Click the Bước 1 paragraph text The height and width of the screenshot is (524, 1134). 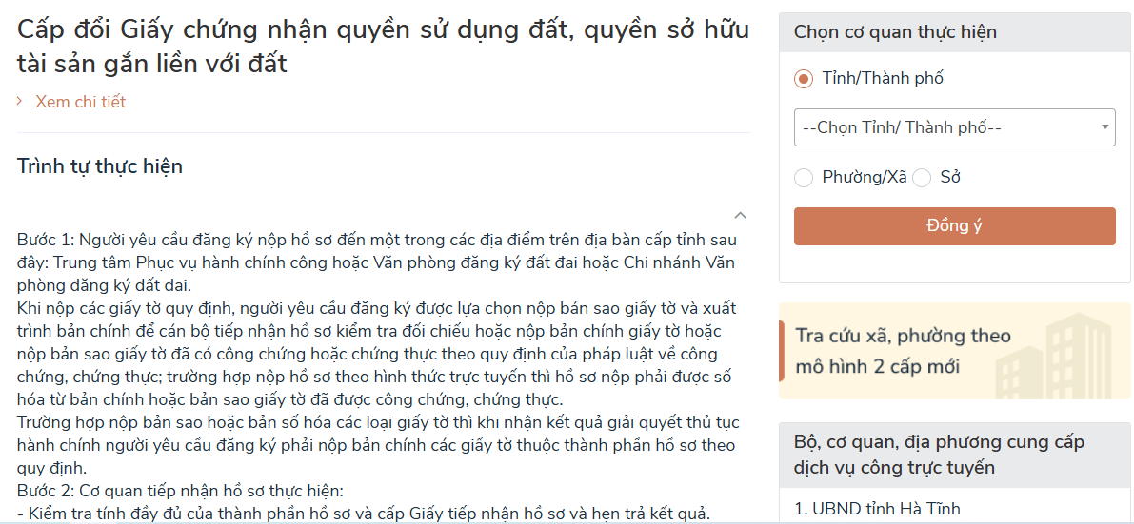point(377,262)
